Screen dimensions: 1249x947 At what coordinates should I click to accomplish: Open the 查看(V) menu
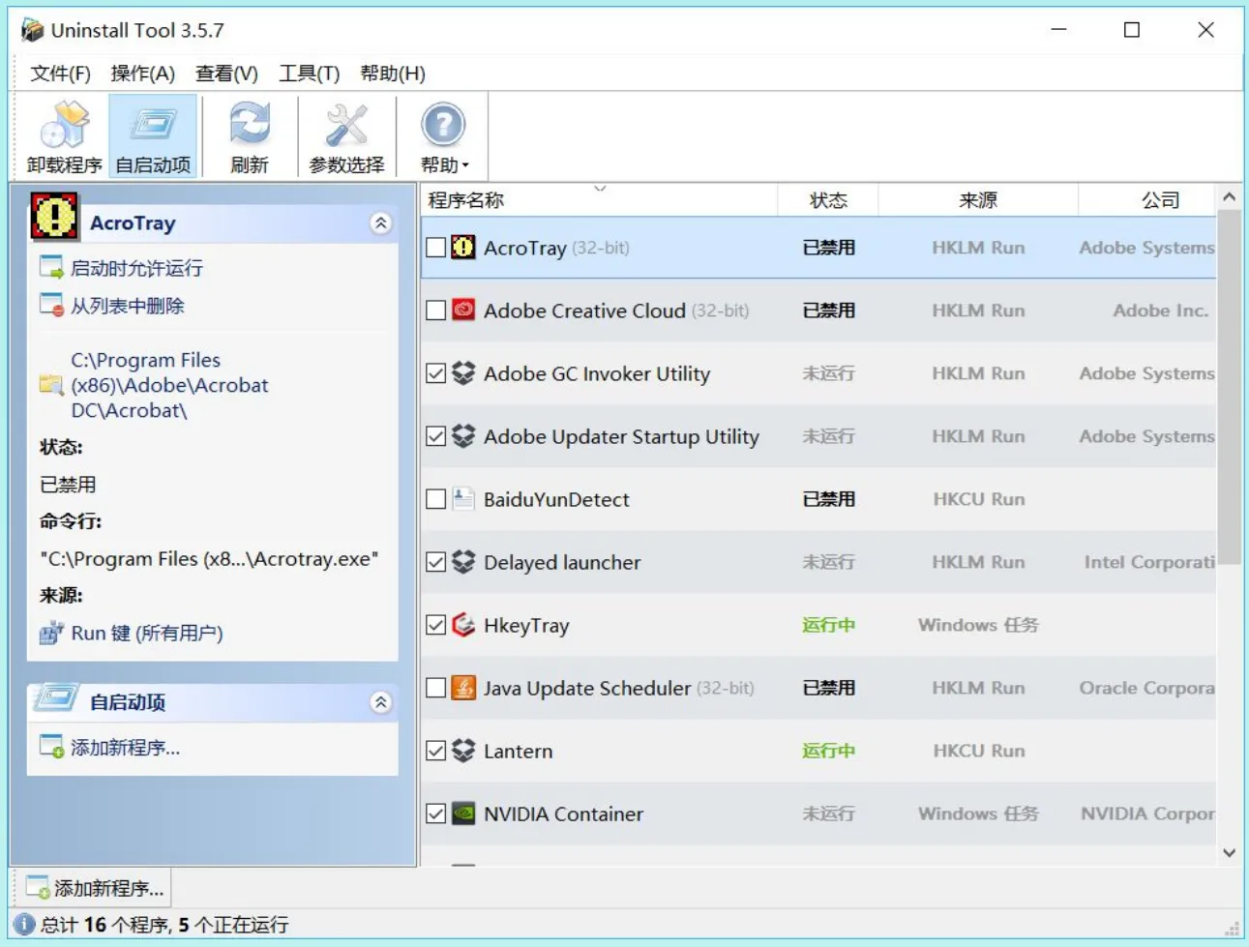[226, 74]
